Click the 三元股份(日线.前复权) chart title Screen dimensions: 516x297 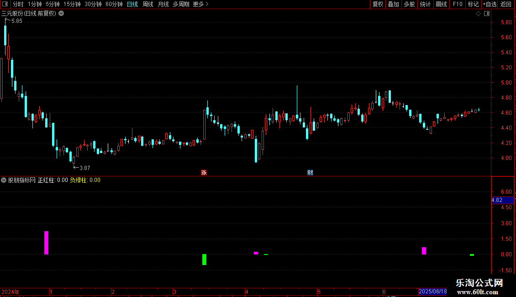(x=29, y=14)
